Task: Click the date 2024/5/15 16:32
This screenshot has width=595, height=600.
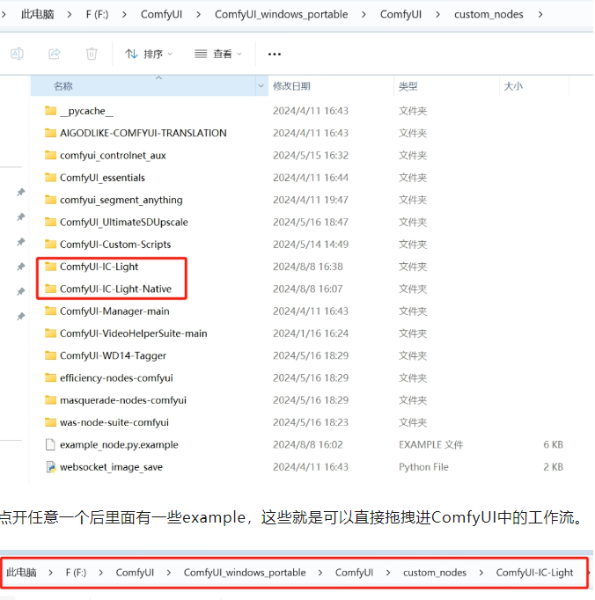Action: click(x=311, y=155)
